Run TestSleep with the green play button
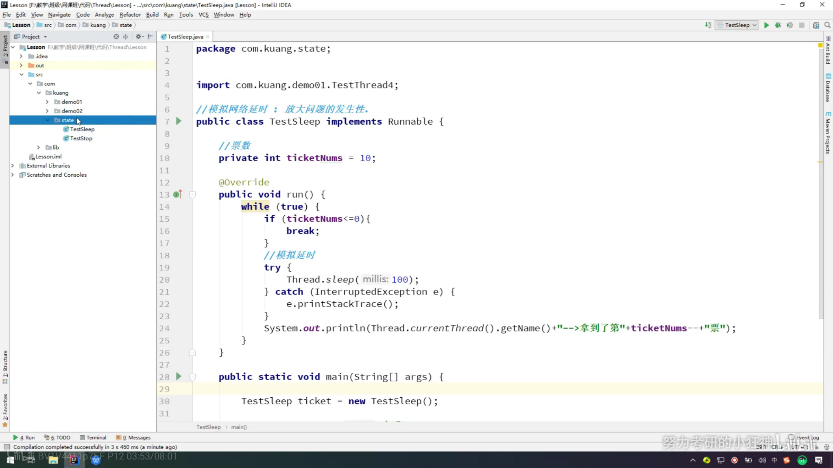Image resolution: width=833 pixels, height=468 pixels. click(766, 25)
